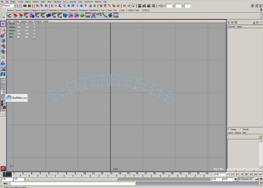Open the viewport Panels menu
Image resolution: width=263 pixels, height=188 pixels.
(x=46, y=21)
